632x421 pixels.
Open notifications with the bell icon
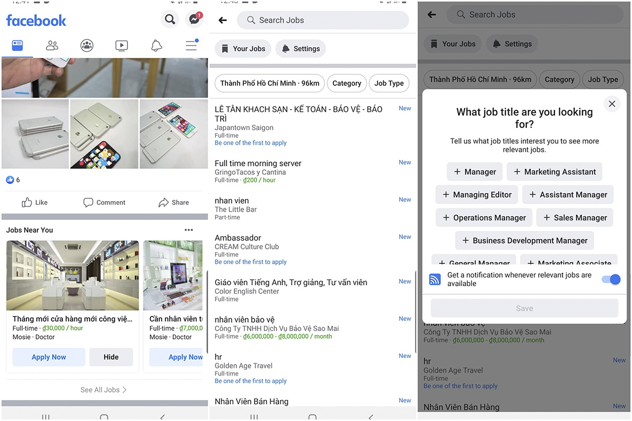coord(156,46)
